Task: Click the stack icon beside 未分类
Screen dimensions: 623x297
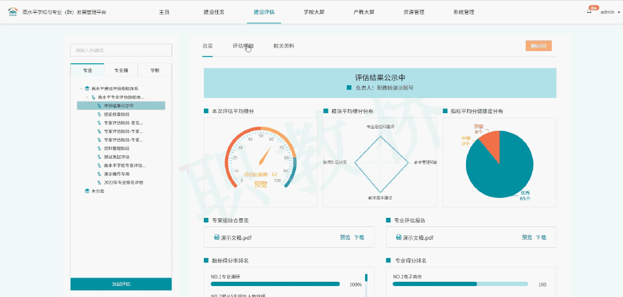Action: [x=87, y=191]
